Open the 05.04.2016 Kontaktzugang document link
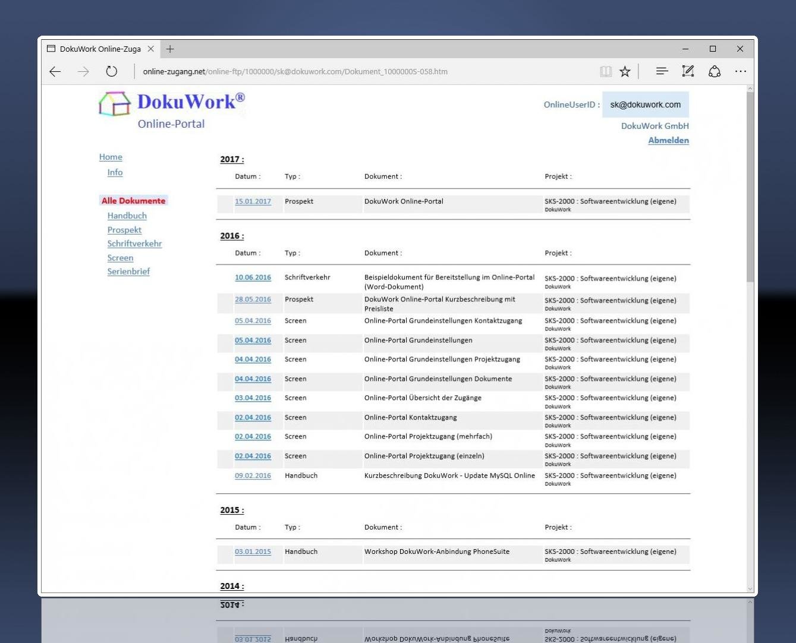This screenshot has width=796, height=643. [x=253, y=321]
